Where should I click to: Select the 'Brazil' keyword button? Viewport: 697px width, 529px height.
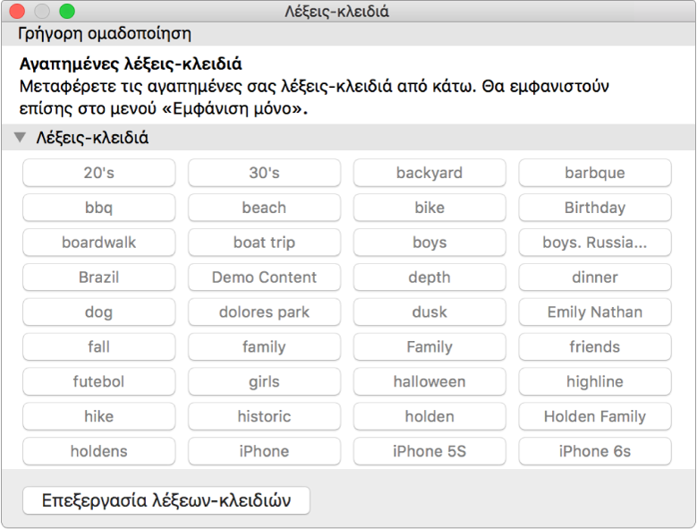(x=98, y=277)
